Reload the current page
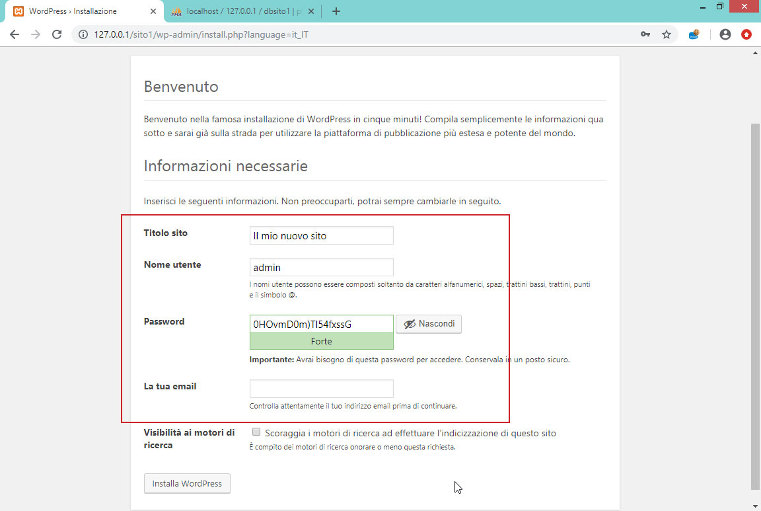This screenshot has height=511, width=761. (x=57, y=34)
